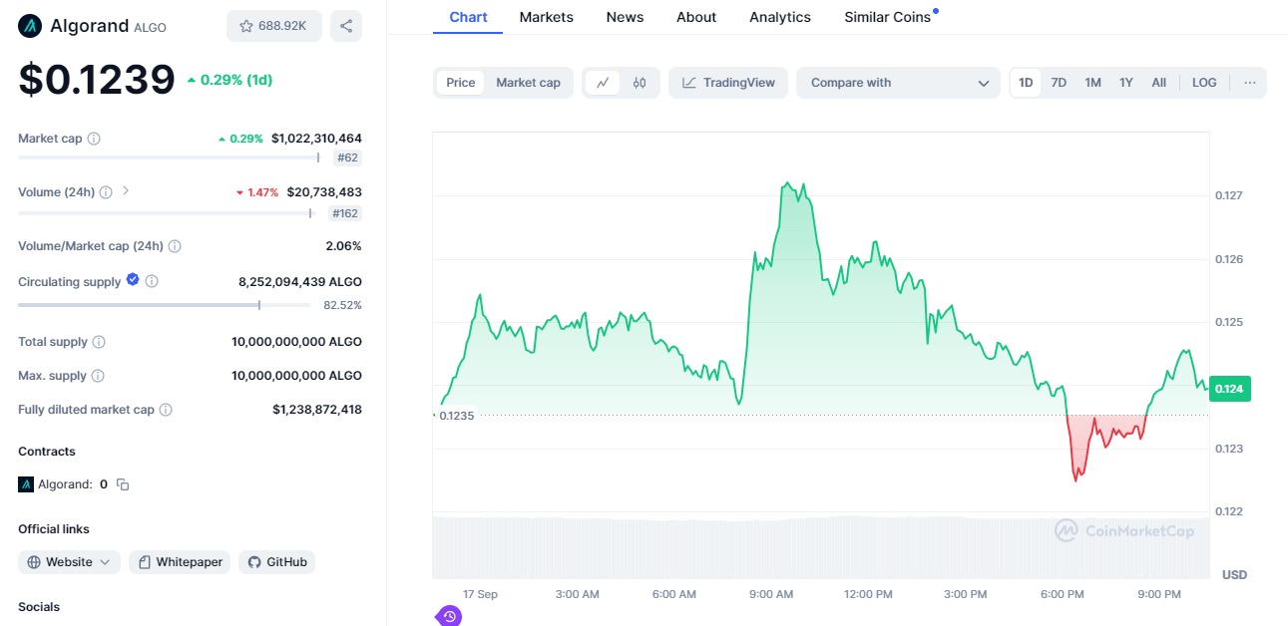Open the Similar Coins tab
The width and height of the screenshot is (1288, 626).
click(887, 17)
